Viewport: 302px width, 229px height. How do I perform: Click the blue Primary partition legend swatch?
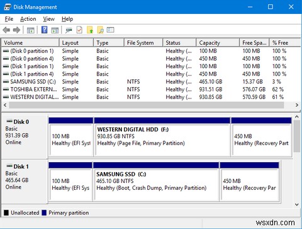[44, 213]
